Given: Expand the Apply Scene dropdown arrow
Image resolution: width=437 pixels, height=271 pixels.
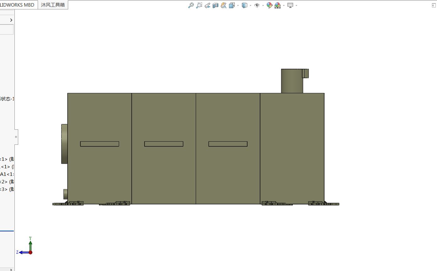Looking at the screenshot, I should [284, 5].
